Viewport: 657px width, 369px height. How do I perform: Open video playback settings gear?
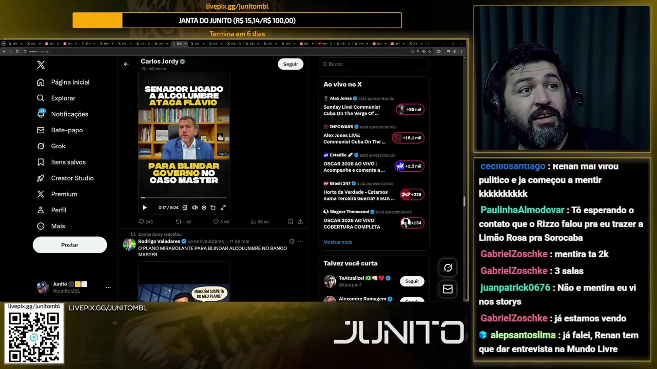click(204, 208)
